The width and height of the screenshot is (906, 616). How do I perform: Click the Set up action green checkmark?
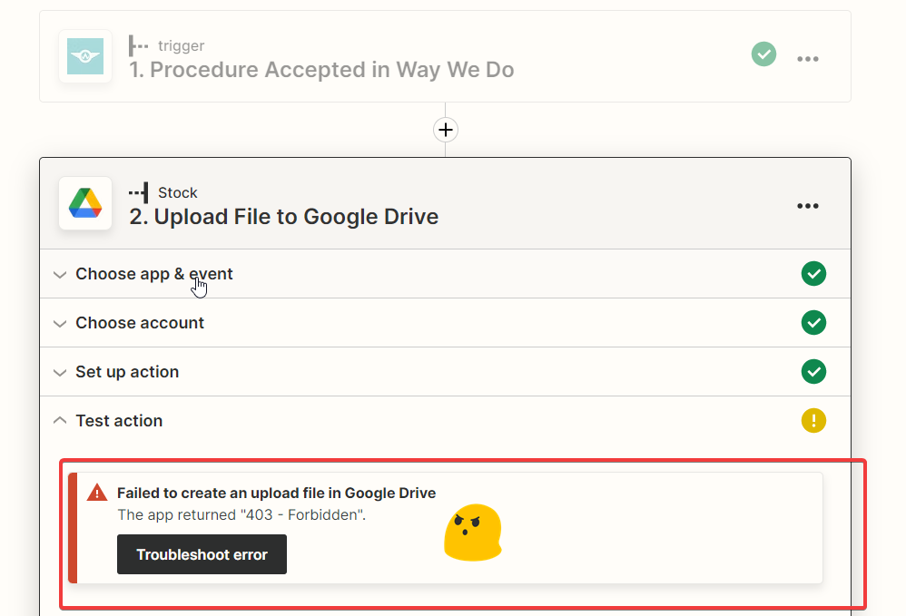(x=813, y=372)
